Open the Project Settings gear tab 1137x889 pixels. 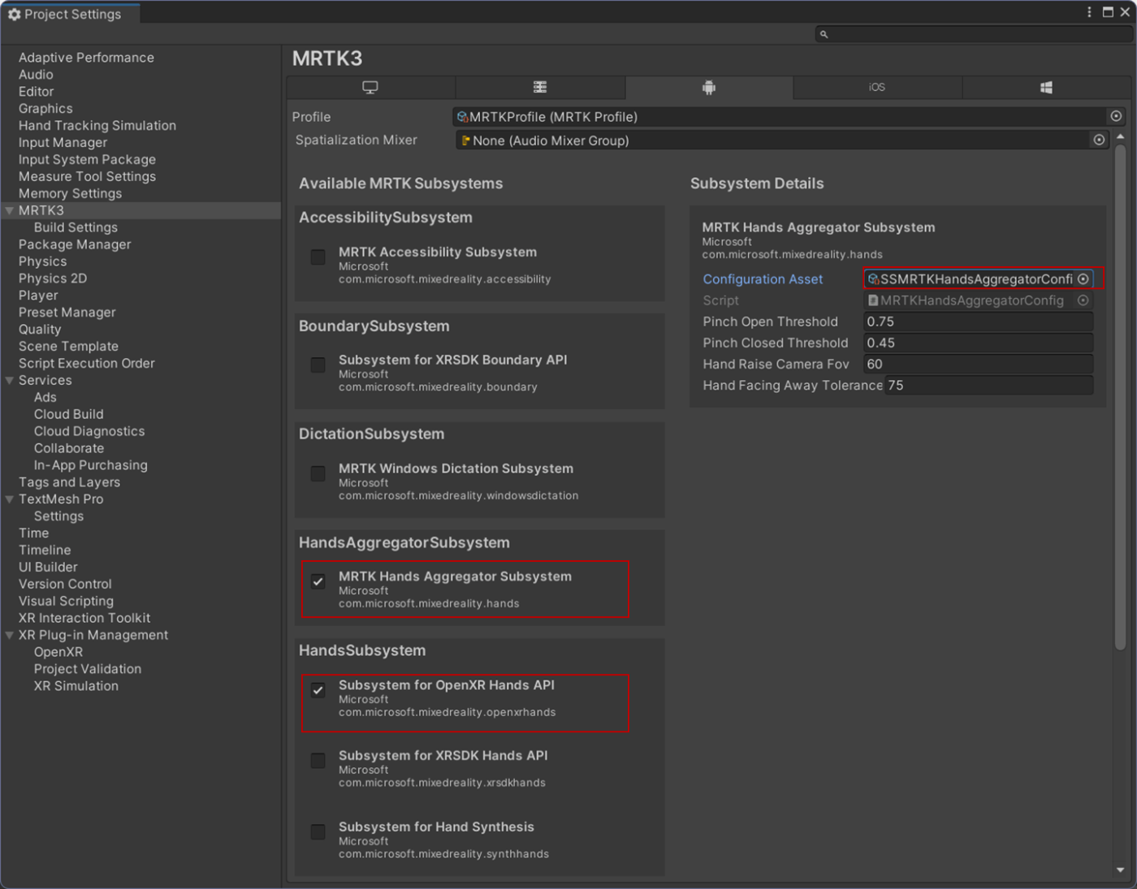tap(71, 14)
